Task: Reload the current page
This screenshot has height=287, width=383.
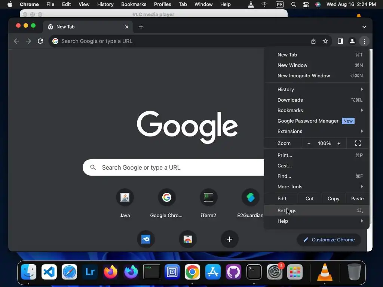Action: click(x=40, y=41)
